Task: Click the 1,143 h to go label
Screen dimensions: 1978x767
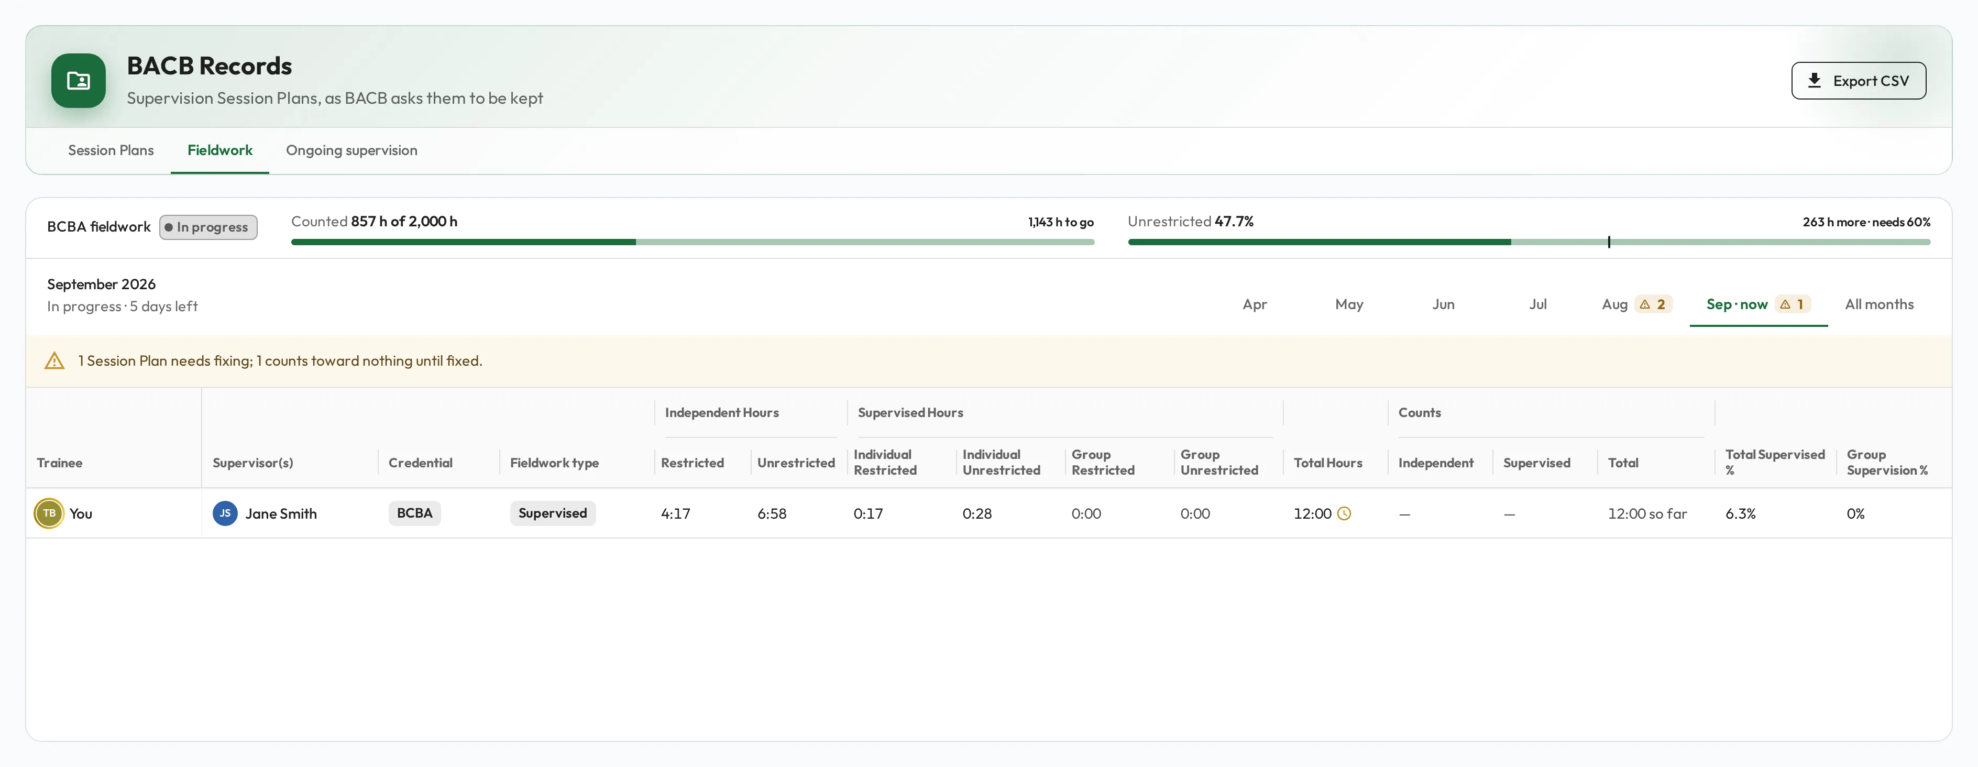Action: click(x=1060, y=222)
